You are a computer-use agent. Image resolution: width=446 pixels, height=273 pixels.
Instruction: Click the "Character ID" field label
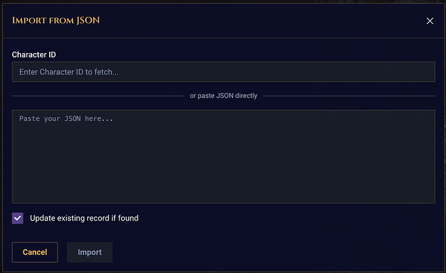(34, 54)
